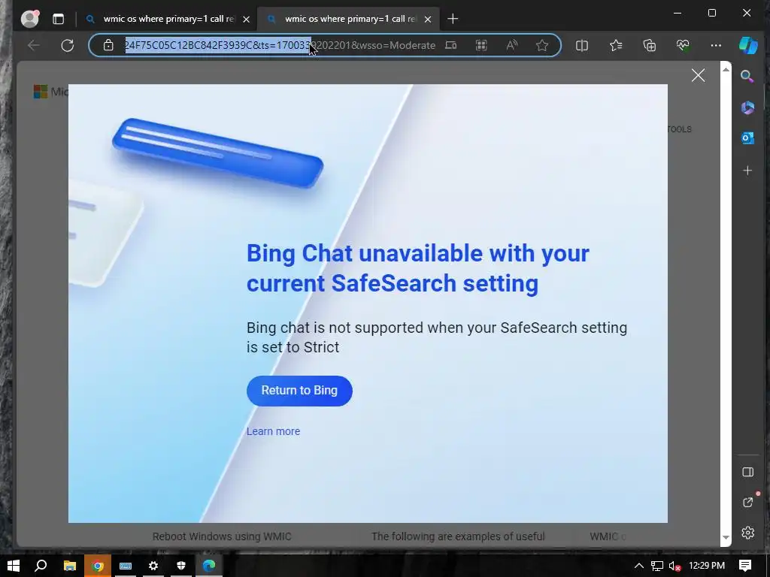Open a new browser tab

(453, 19)
